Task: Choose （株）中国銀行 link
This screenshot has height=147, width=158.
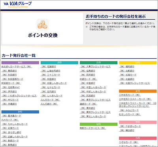Action: point(87,83)
